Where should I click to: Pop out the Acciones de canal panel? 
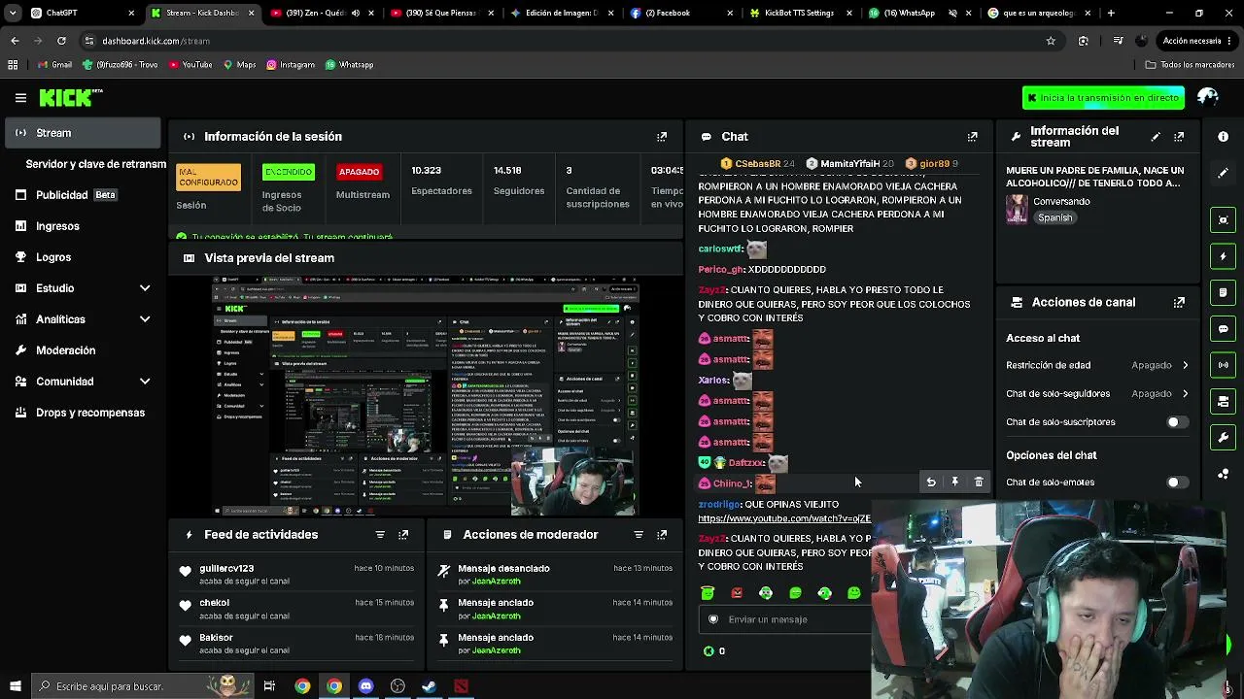(x=1179, y=302)
